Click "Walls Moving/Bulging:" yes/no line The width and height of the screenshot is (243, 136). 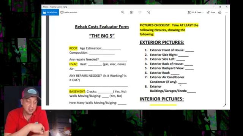tap(96, 96)
